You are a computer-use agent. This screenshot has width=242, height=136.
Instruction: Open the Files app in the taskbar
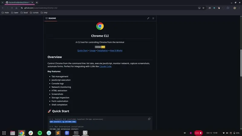pos(12,133)
